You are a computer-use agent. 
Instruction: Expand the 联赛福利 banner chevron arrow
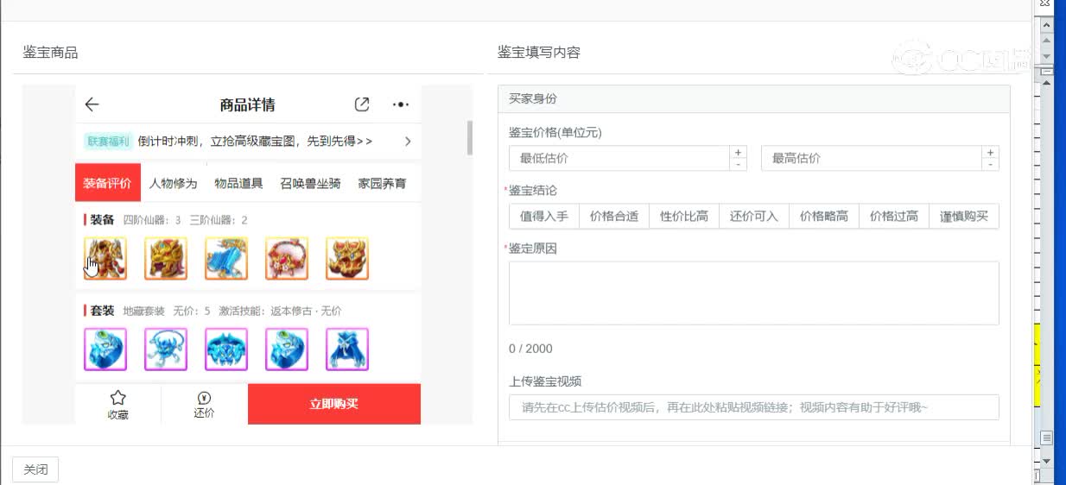click(408, 141)
